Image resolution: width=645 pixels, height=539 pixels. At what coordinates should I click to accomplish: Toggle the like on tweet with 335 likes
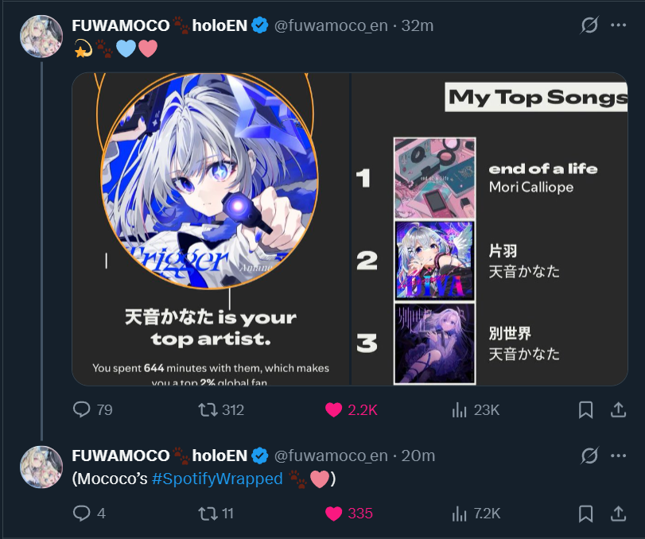click(333, 514)
